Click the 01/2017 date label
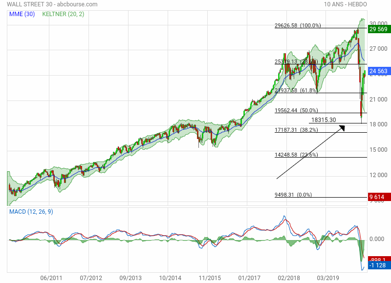 249,278
